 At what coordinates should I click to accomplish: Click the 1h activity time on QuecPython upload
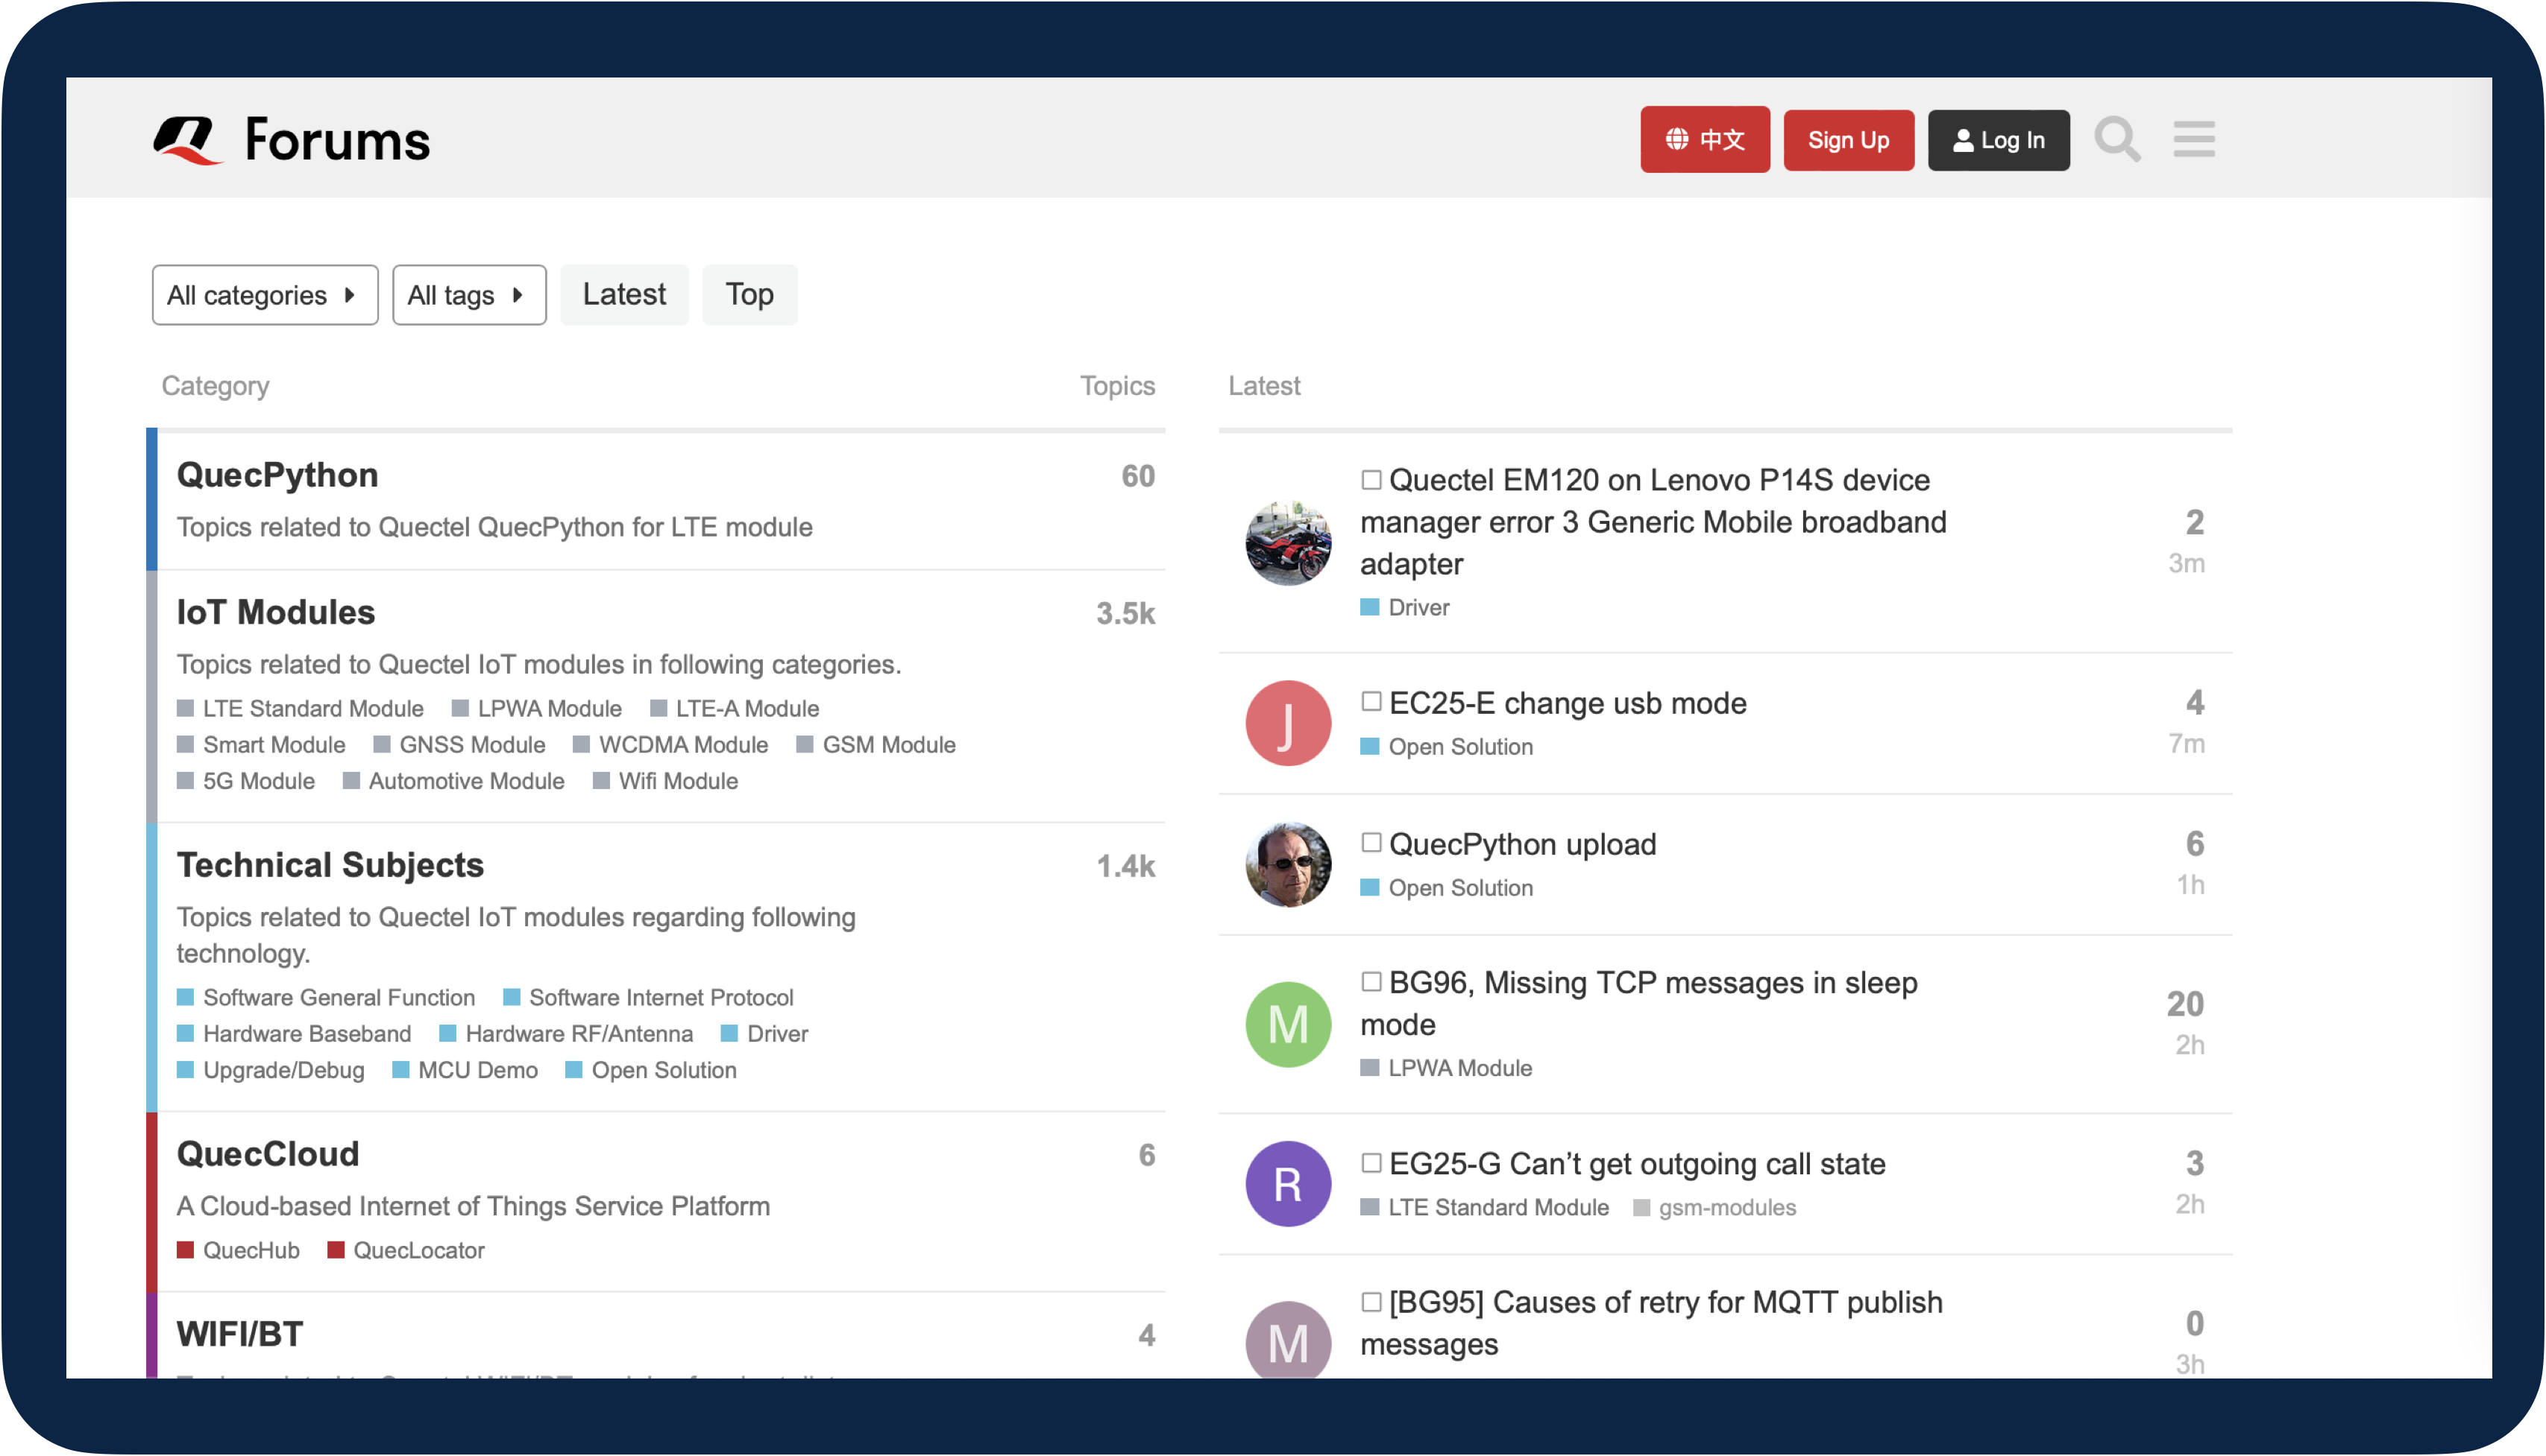[2191, 885]
